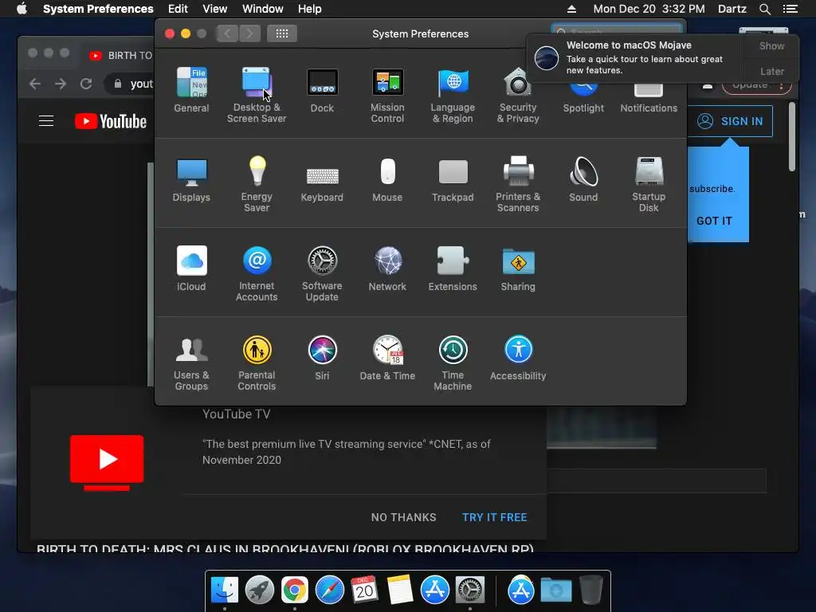Open Date & Time preferences
The height and width of the screenshot is (612, 816).
point(388,358)
